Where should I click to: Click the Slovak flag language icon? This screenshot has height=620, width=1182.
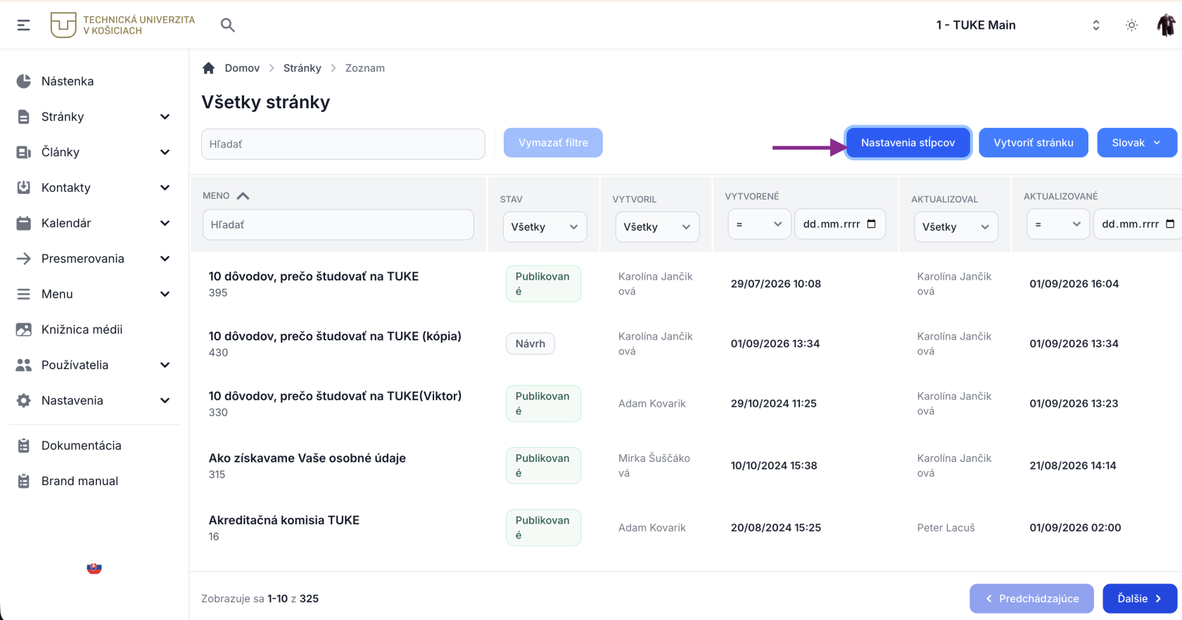(94, 568)
